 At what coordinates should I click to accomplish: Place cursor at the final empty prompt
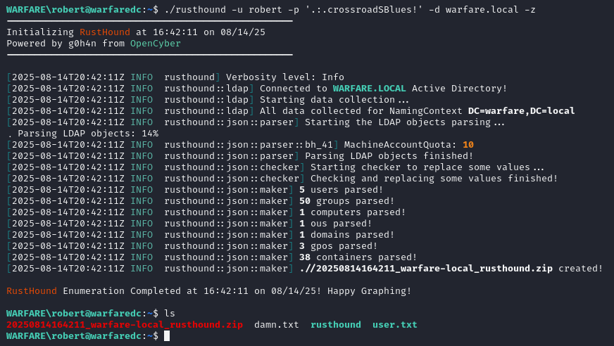tap(167, 336)
